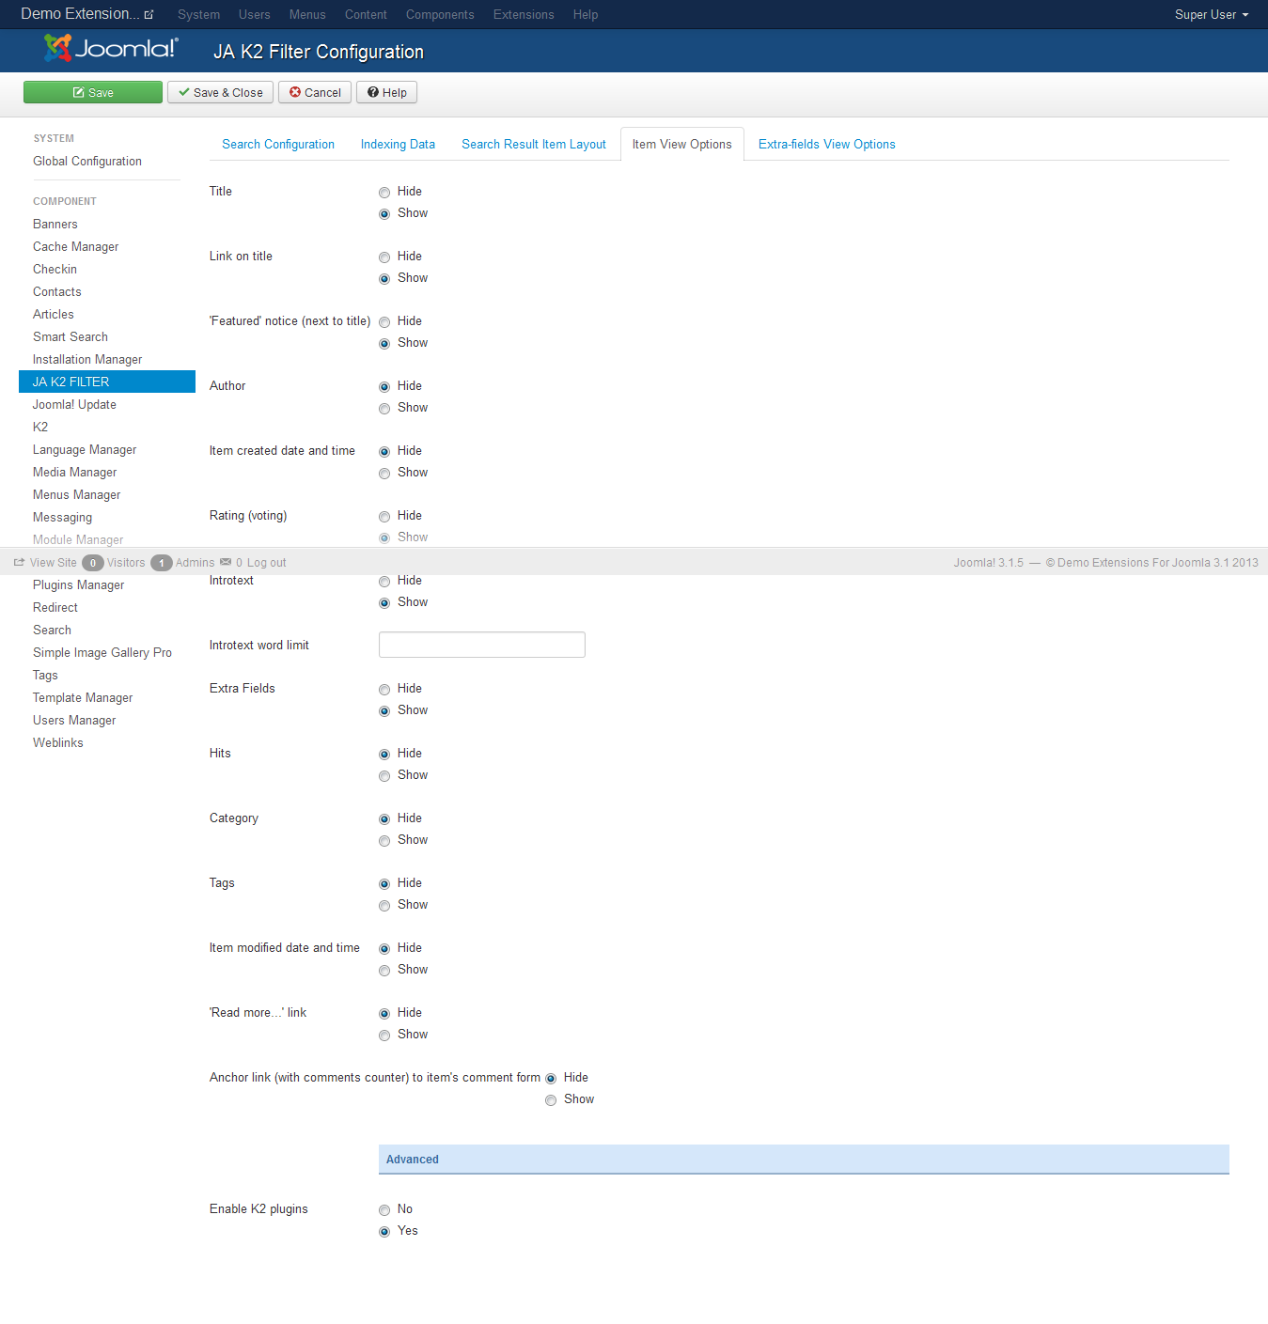Switch to Indexing Data tab
Image resolution: width=1268 pixels, height=1324 pixels.
pos(398,144)
